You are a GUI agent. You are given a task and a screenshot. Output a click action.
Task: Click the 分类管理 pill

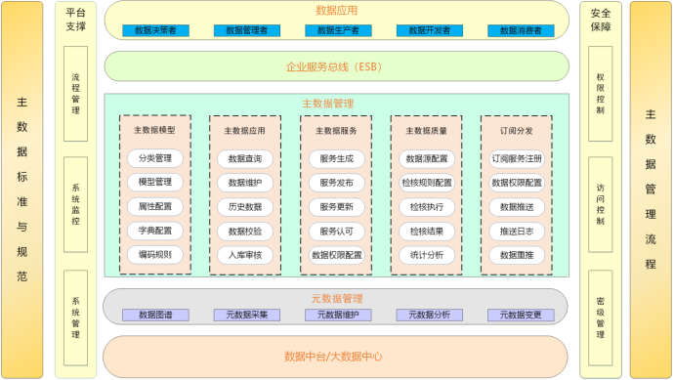155,158
